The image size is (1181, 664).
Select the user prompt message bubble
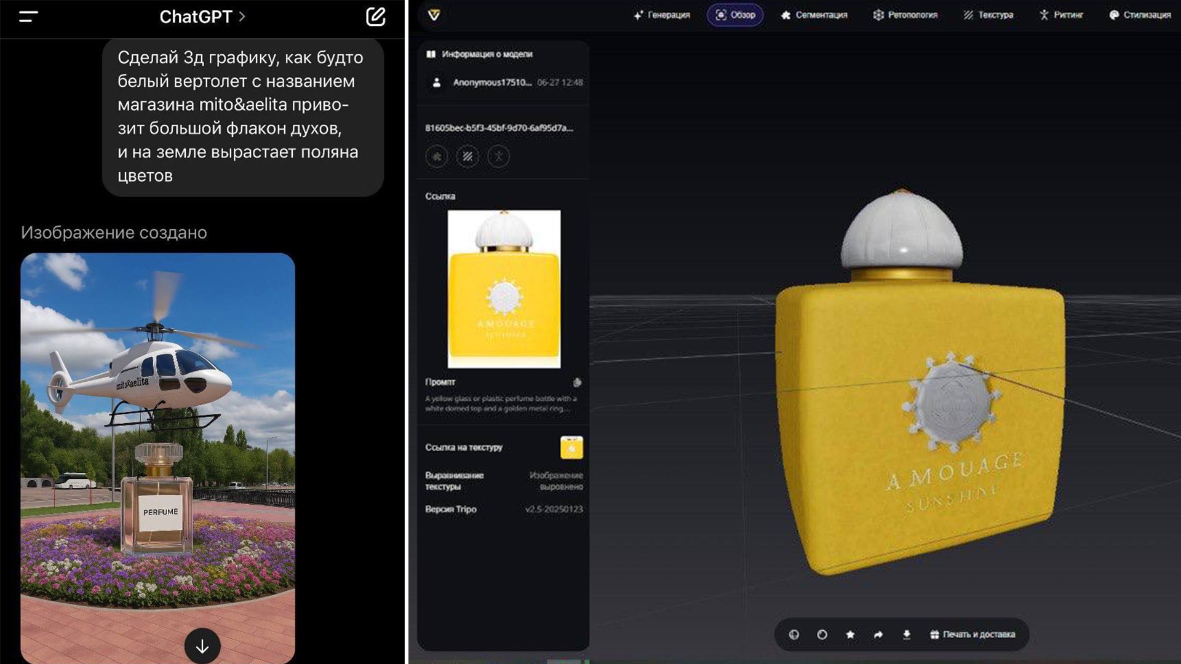(243, 117)
